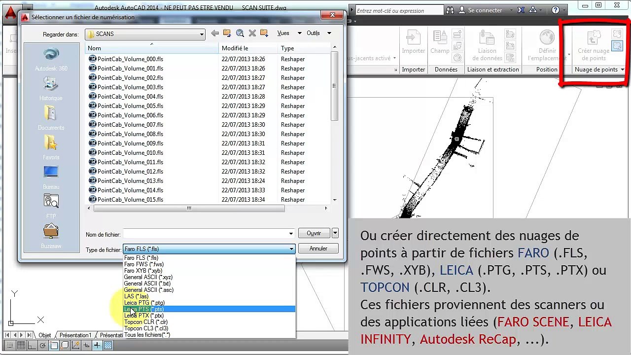Screen dimensions: 631x355
Task: Open the Regarder dans folder dropdown
Action: tap(202, 34)
